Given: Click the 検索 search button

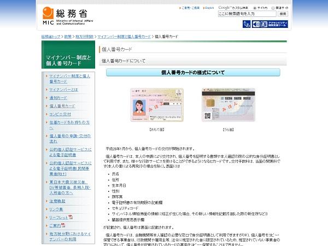Looking at the screenshot, I should [283, 14].
